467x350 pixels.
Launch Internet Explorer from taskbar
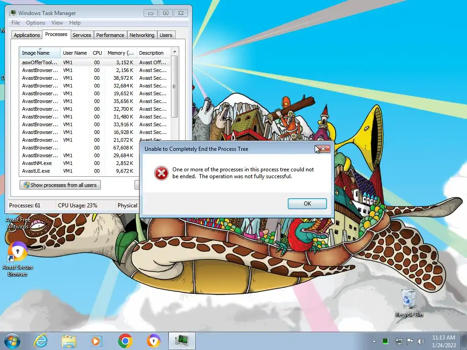(x=41, y=341)
